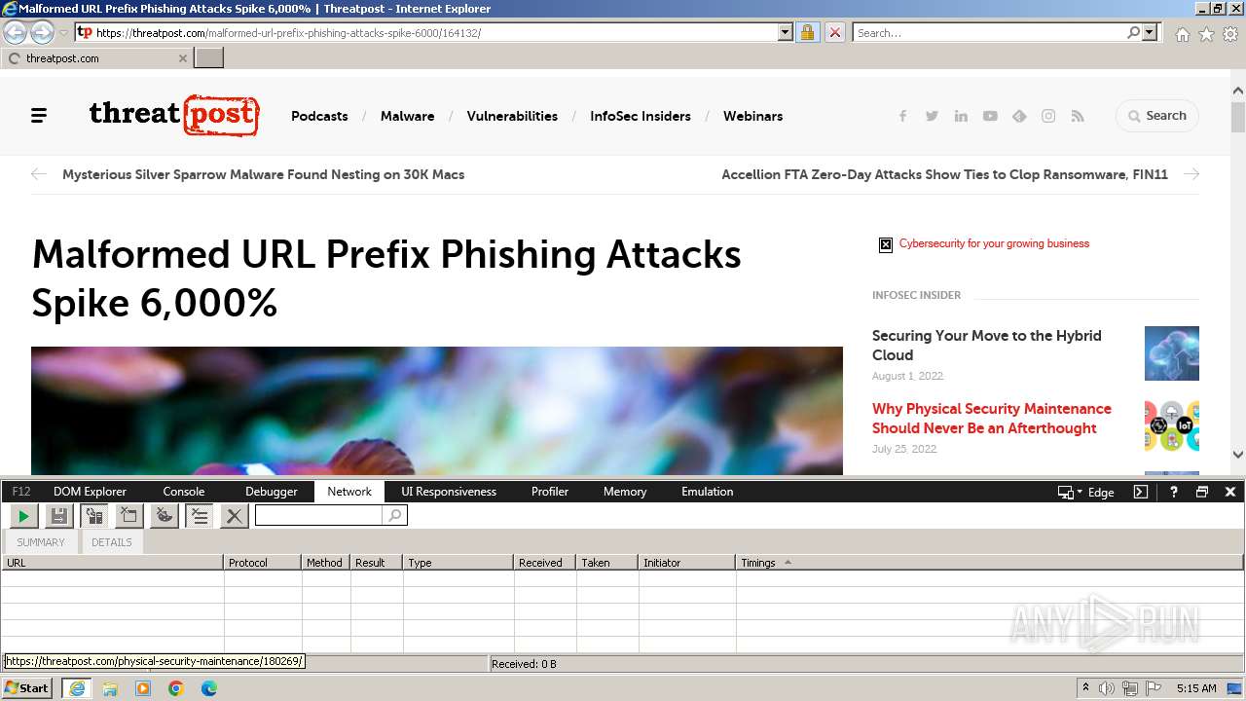Open the UI Responsiveness tab
Image resolution: width=1246 pixels, height=701 pixels.
[449, 492]
